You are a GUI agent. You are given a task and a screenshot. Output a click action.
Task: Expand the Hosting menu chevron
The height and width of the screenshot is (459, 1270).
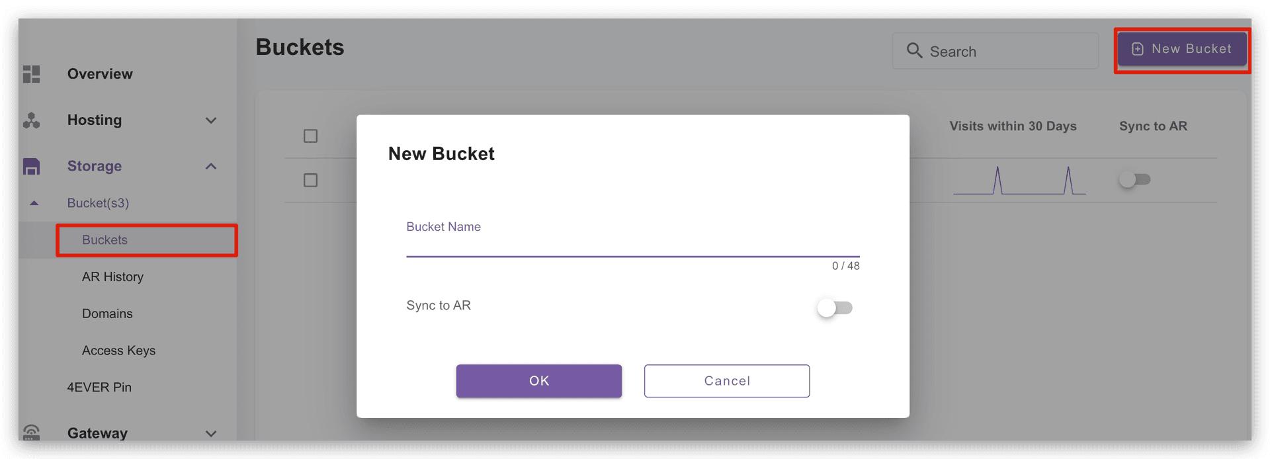click(x=211, y=120)
